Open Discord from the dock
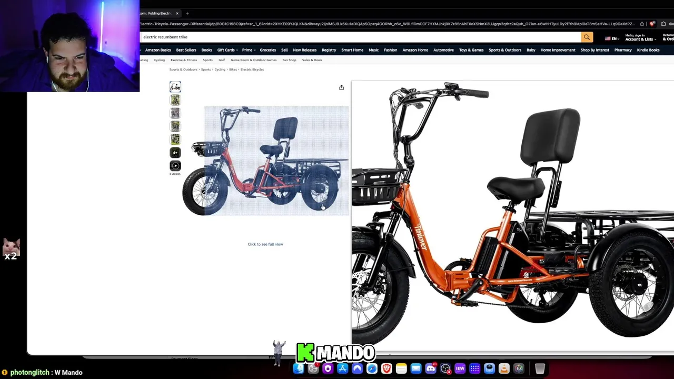 [x=431, y=368]
